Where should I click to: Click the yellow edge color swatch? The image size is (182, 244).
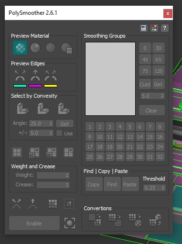click(51, 86)
